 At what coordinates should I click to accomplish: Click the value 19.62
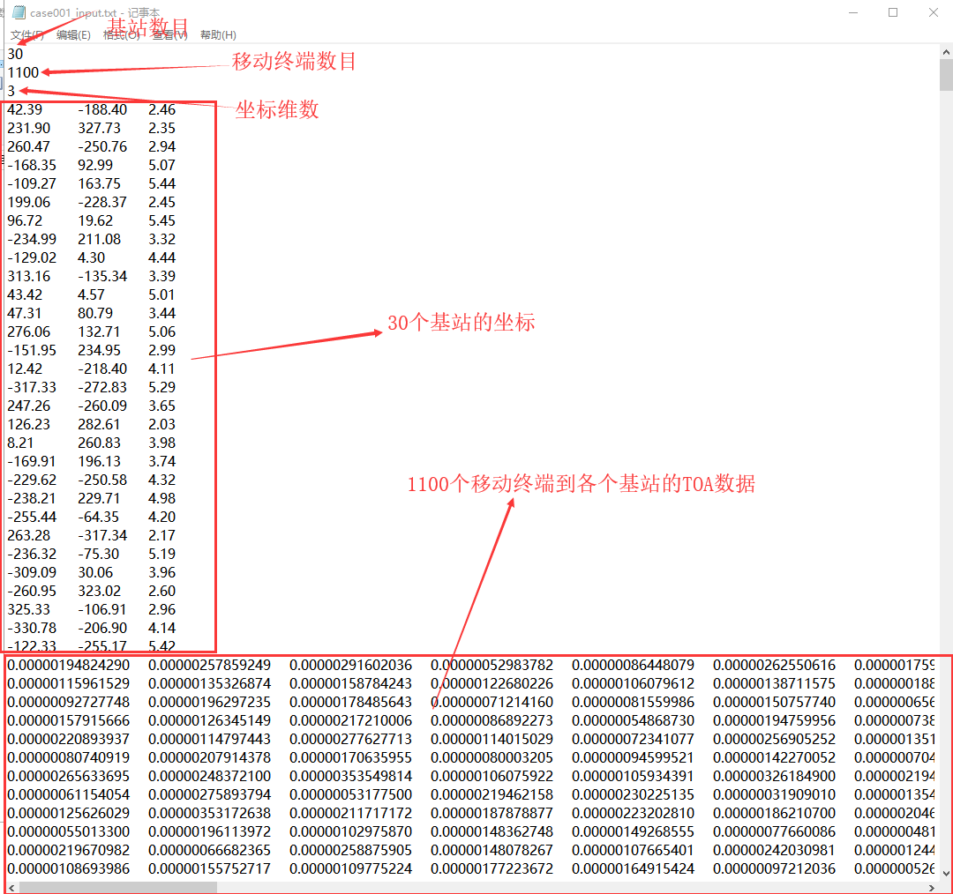point(95,221)
